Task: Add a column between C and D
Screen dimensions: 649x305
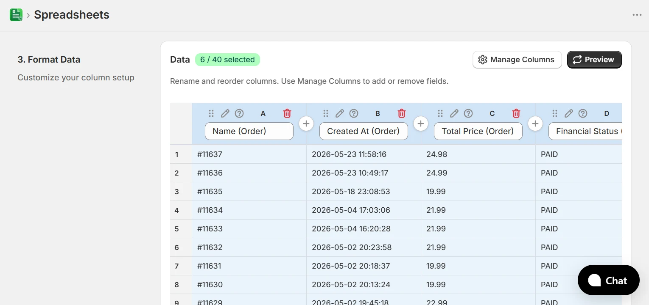Action: pyautogui.click(x=535, y=124)
